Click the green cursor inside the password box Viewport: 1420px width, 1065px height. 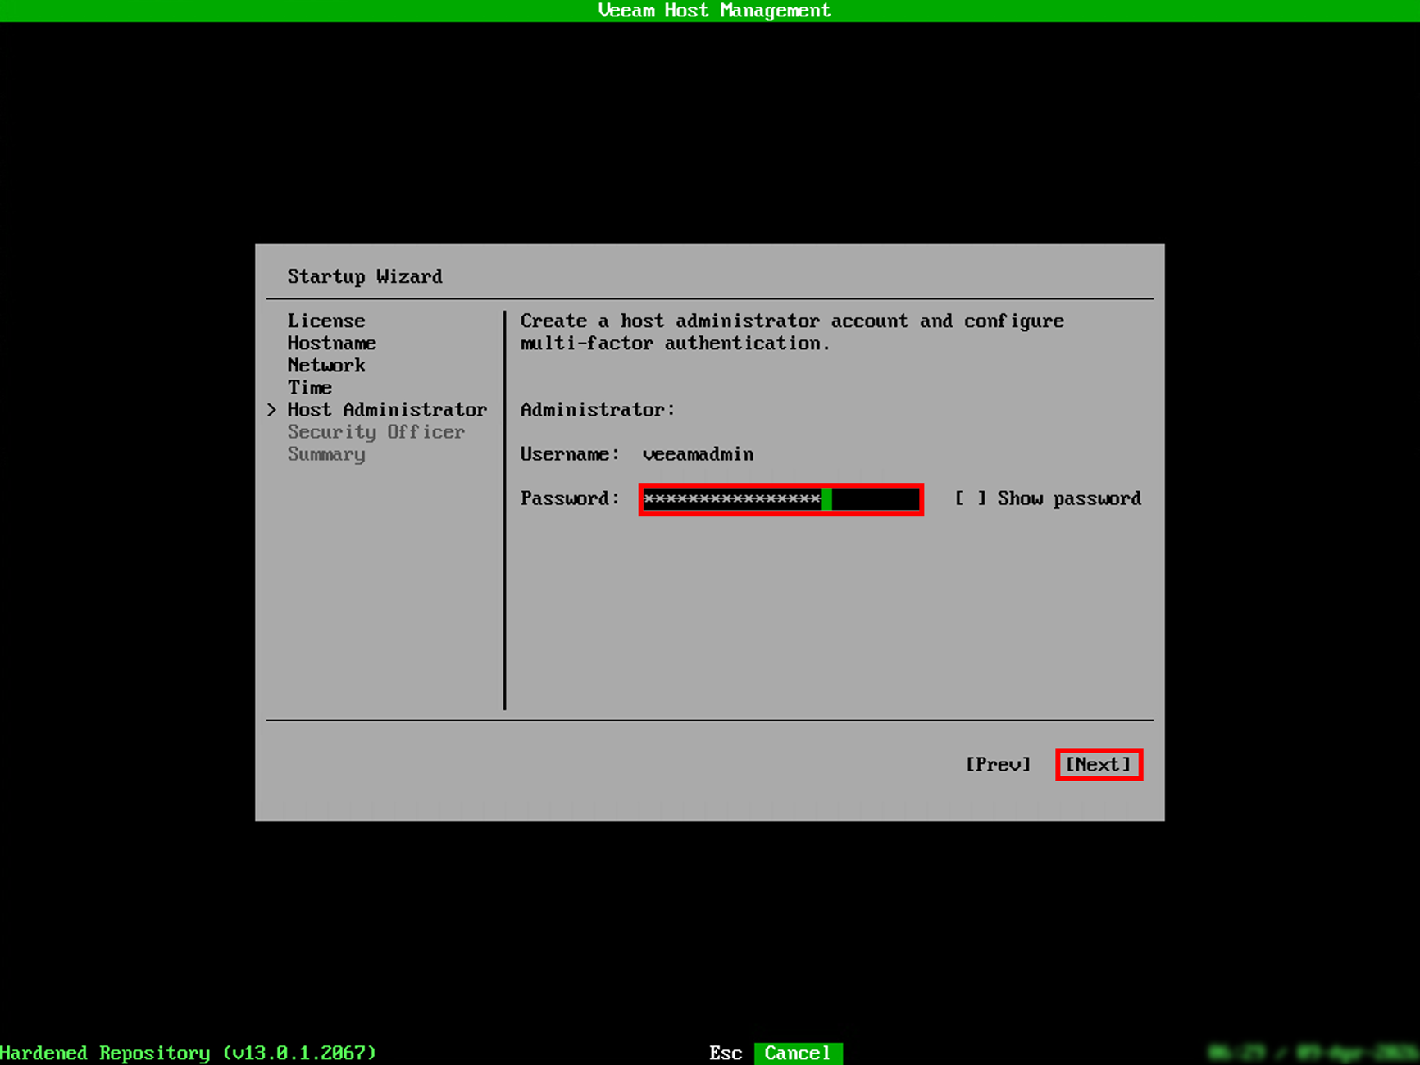click(x=826, y=498)
